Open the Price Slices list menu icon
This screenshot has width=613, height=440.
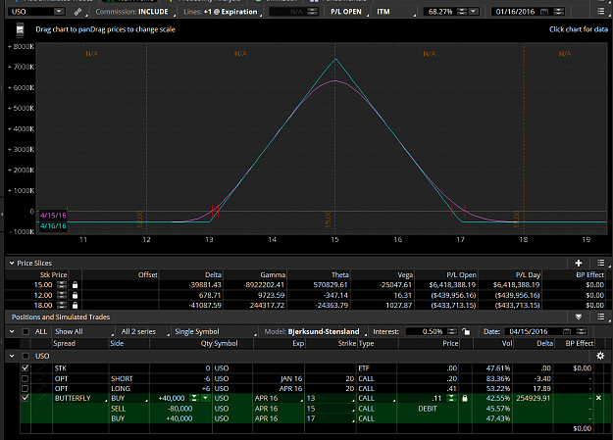pyautogui.click(x=601, y=263)
